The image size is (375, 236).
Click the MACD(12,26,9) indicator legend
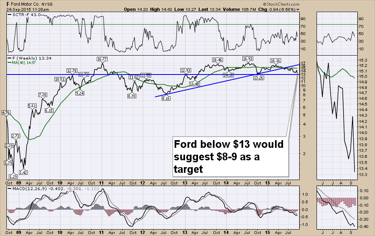tap(54, 189)
